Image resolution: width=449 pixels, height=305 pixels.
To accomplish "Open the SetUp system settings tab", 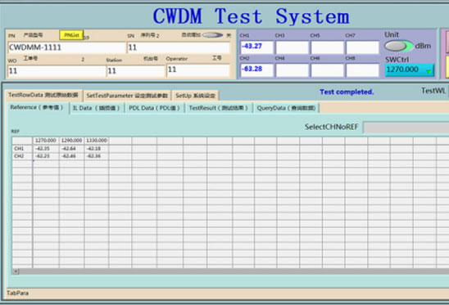I will [195, 96].
